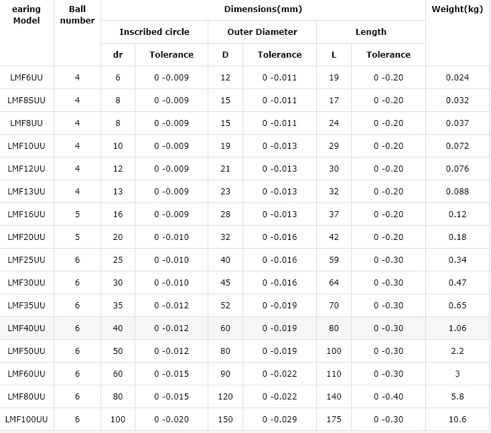Click the Inscribed circle subheader
The height and width of the screenshot is (433, 491).
[x=154, y=32]
